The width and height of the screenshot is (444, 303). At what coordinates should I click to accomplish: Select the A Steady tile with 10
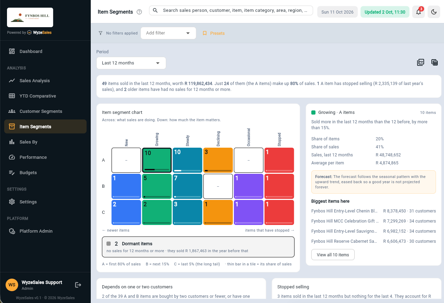click(187, 160)
